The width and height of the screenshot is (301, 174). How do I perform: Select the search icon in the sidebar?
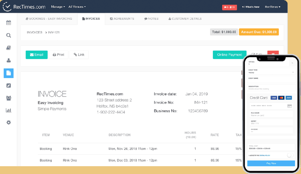click(8, 35)
